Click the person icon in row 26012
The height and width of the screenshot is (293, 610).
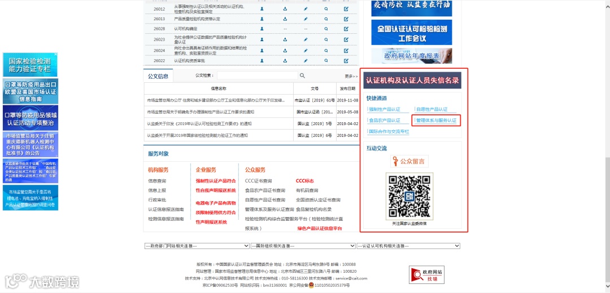tap(262, 8)
